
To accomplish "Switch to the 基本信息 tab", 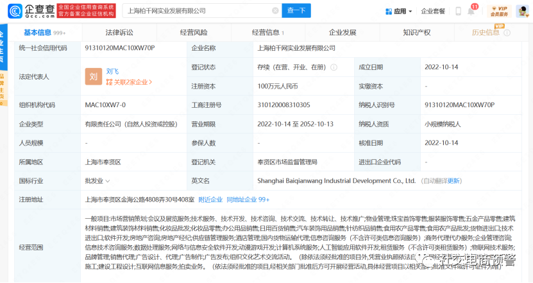I will coord(45,33).
